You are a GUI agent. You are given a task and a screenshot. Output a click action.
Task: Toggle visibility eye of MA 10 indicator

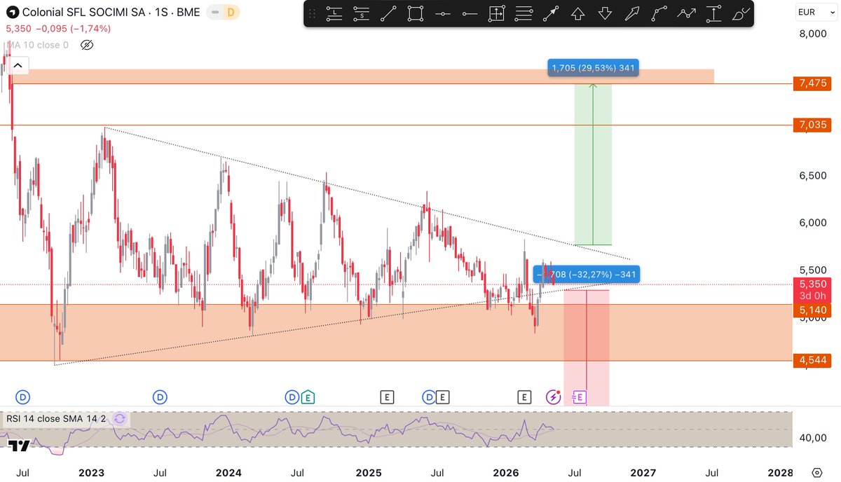click(87, 45)
